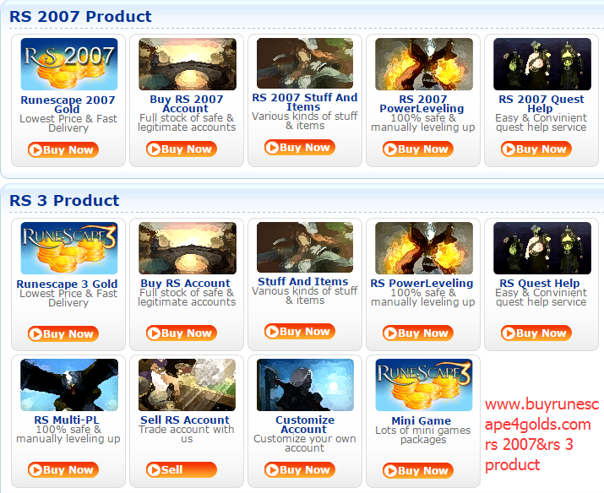Open the Buy RS Account title link
This screenshot has height=493, width=604.
point(185,284)
